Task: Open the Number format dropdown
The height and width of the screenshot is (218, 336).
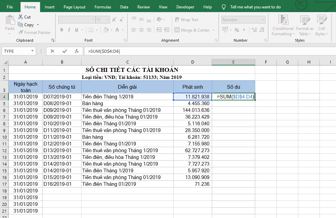Action: [x=263, y=20]
